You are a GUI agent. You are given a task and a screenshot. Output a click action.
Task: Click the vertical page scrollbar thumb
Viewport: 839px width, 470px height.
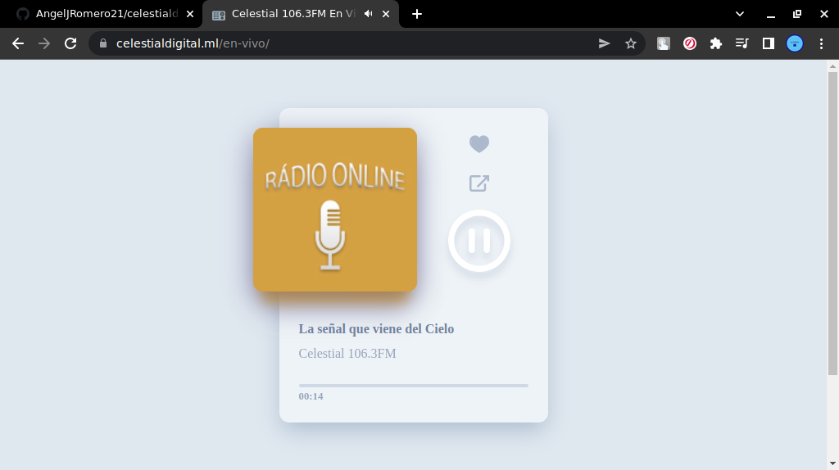click(832, 224)
